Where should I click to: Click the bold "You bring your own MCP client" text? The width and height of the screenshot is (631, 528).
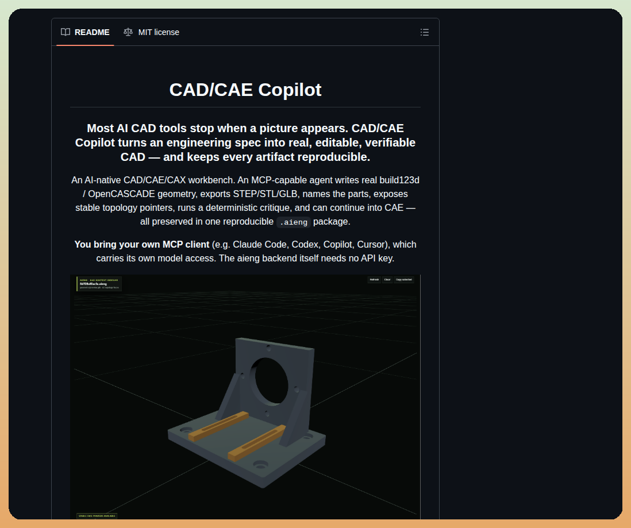[141, 245]
